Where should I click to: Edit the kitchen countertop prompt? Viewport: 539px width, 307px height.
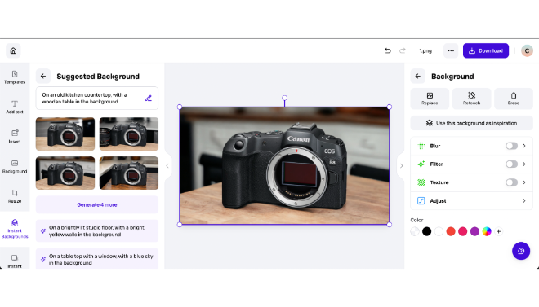[x=148, y=99]
